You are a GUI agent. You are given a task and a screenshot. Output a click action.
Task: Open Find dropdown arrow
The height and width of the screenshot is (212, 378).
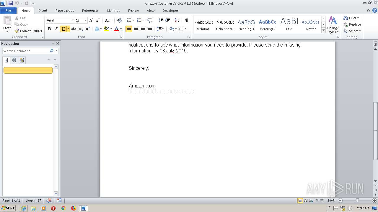(x=358, y=18)
